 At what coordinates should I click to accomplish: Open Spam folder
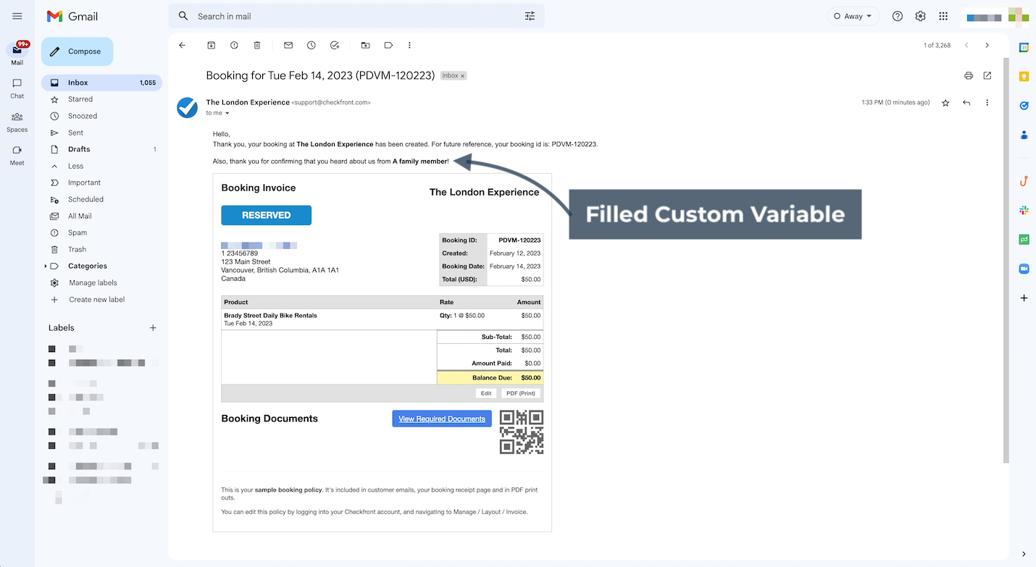[101, 232]
